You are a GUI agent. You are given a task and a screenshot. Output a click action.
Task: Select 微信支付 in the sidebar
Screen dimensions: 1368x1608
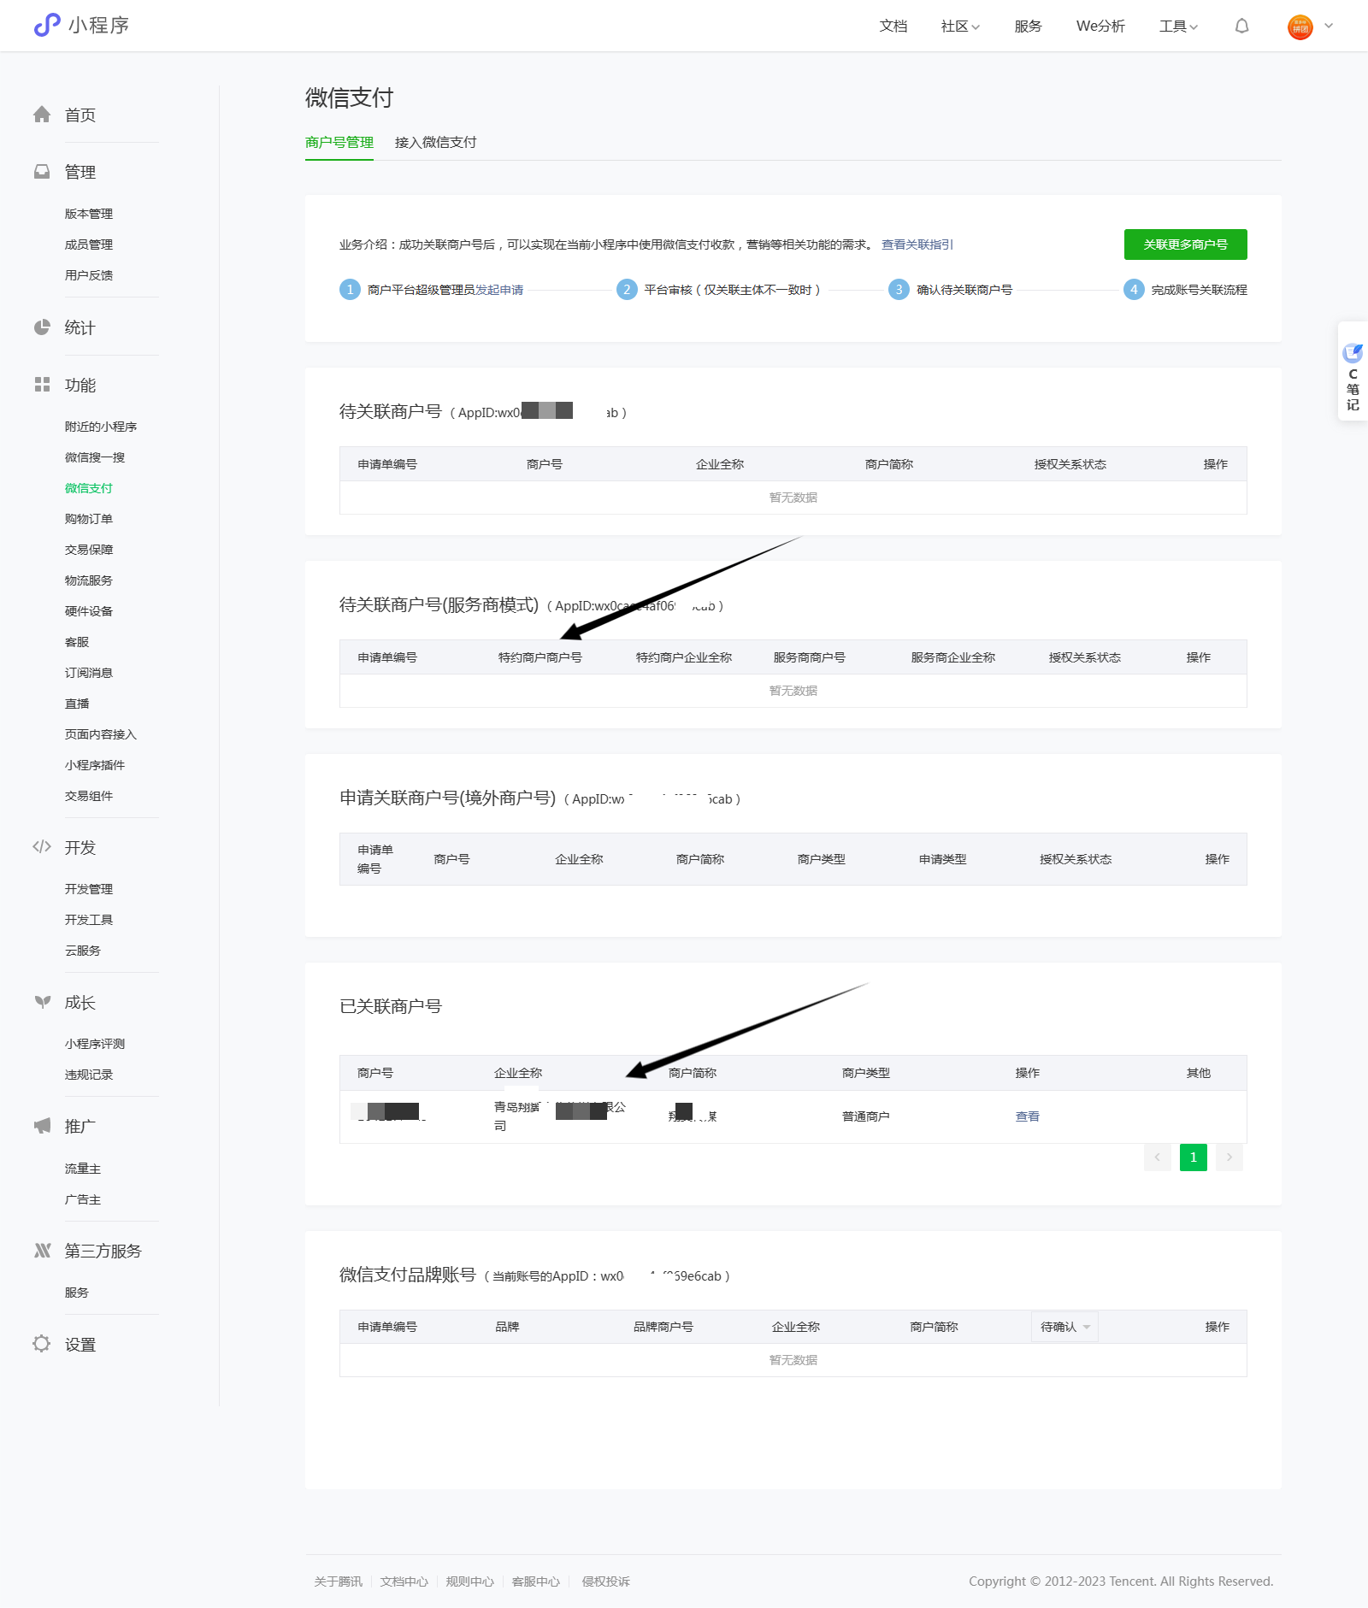click(x=89, y=488)
